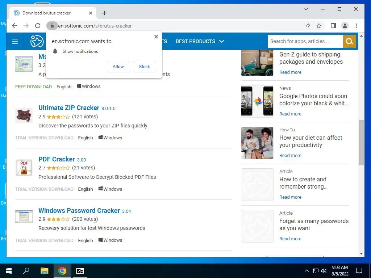The image size is (371, 278).
Task: Go back using the browser back arrow
Action: click(x=14, y=26)
